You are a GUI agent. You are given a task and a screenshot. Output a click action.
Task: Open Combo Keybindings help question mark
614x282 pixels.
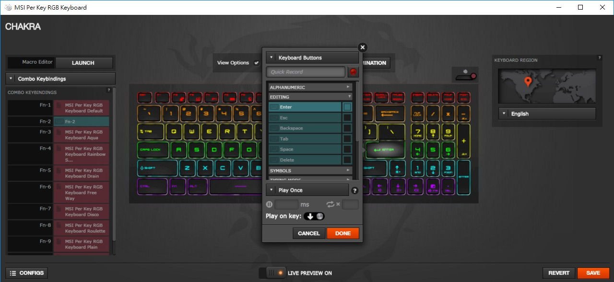point(109,90)
